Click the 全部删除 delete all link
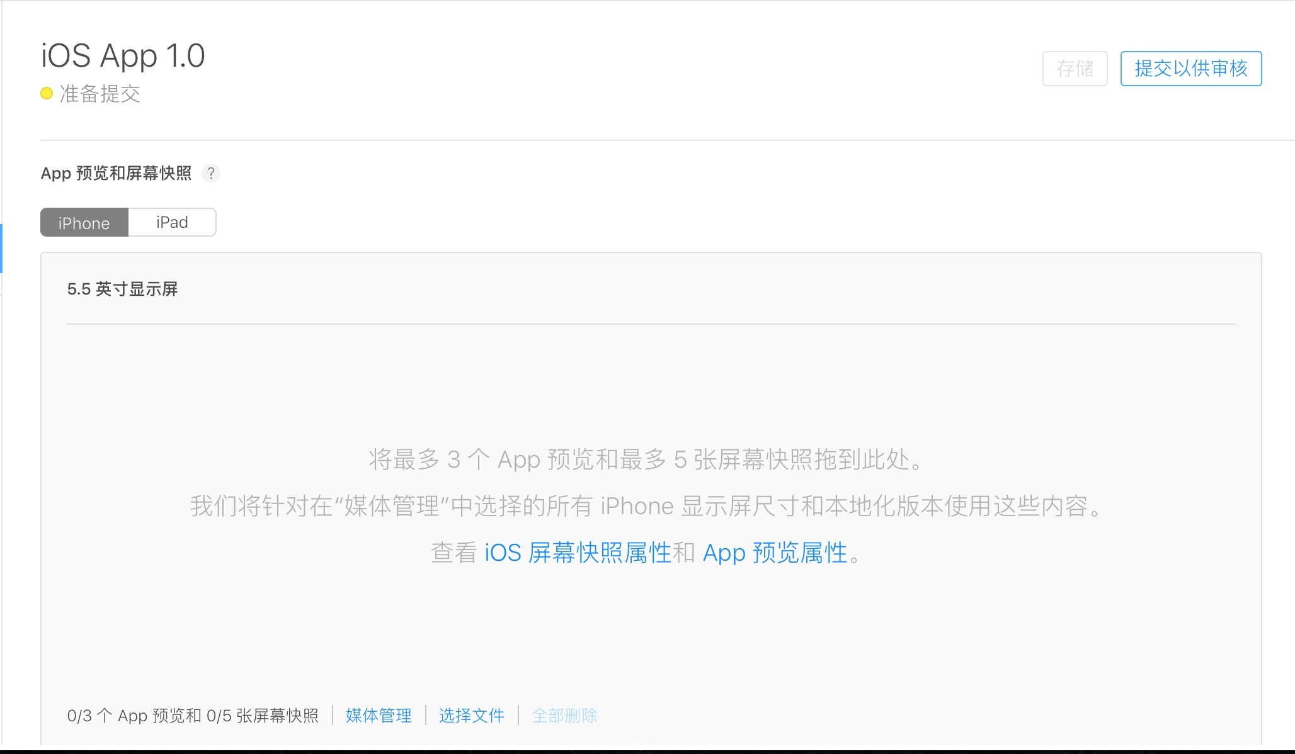 coord(564,716)
